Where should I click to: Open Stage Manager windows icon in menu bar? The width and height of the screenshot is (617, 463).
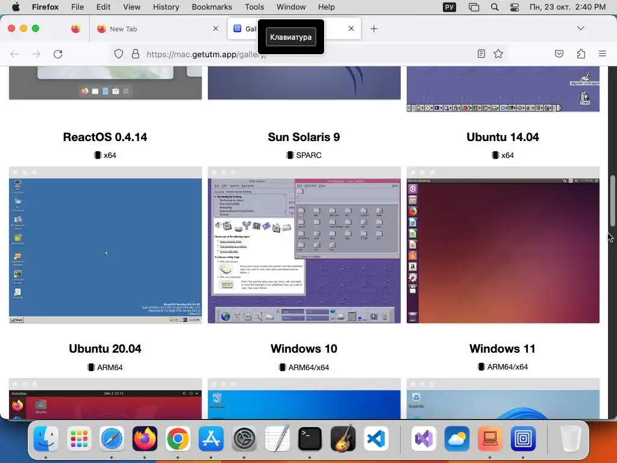tap(474, 7)
